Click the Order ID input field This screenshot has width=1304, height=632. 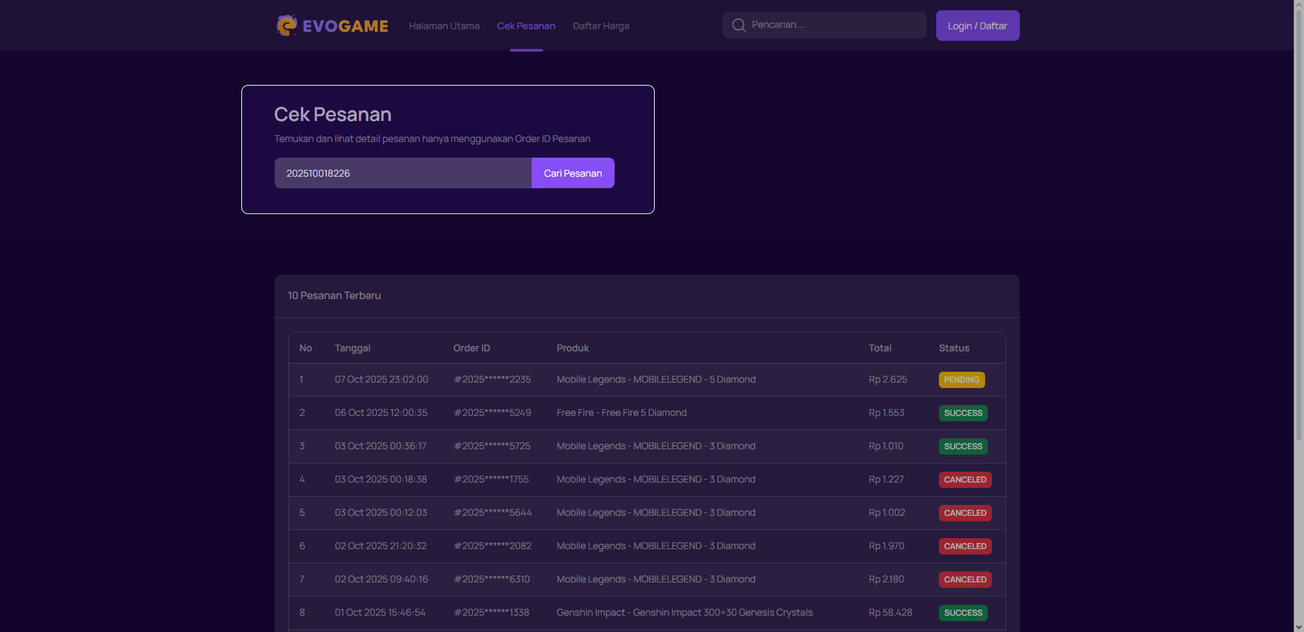pyautogui.click(x=402, y=173)
